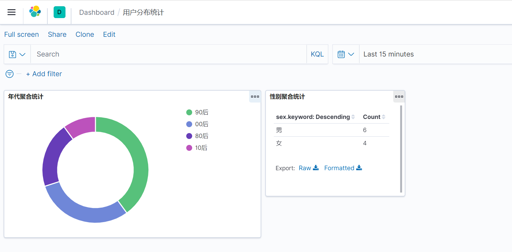Screen dimensions: 512x252
Task: Click the 10后 legend label
Action: (201, 148)
